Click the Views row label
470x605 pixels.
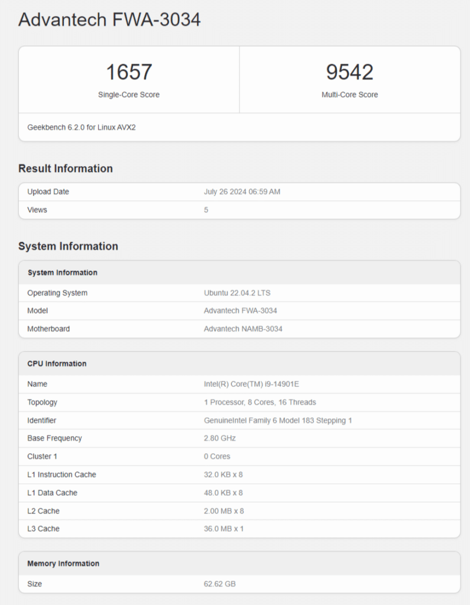pyautogui.click(x=37, y=210)
